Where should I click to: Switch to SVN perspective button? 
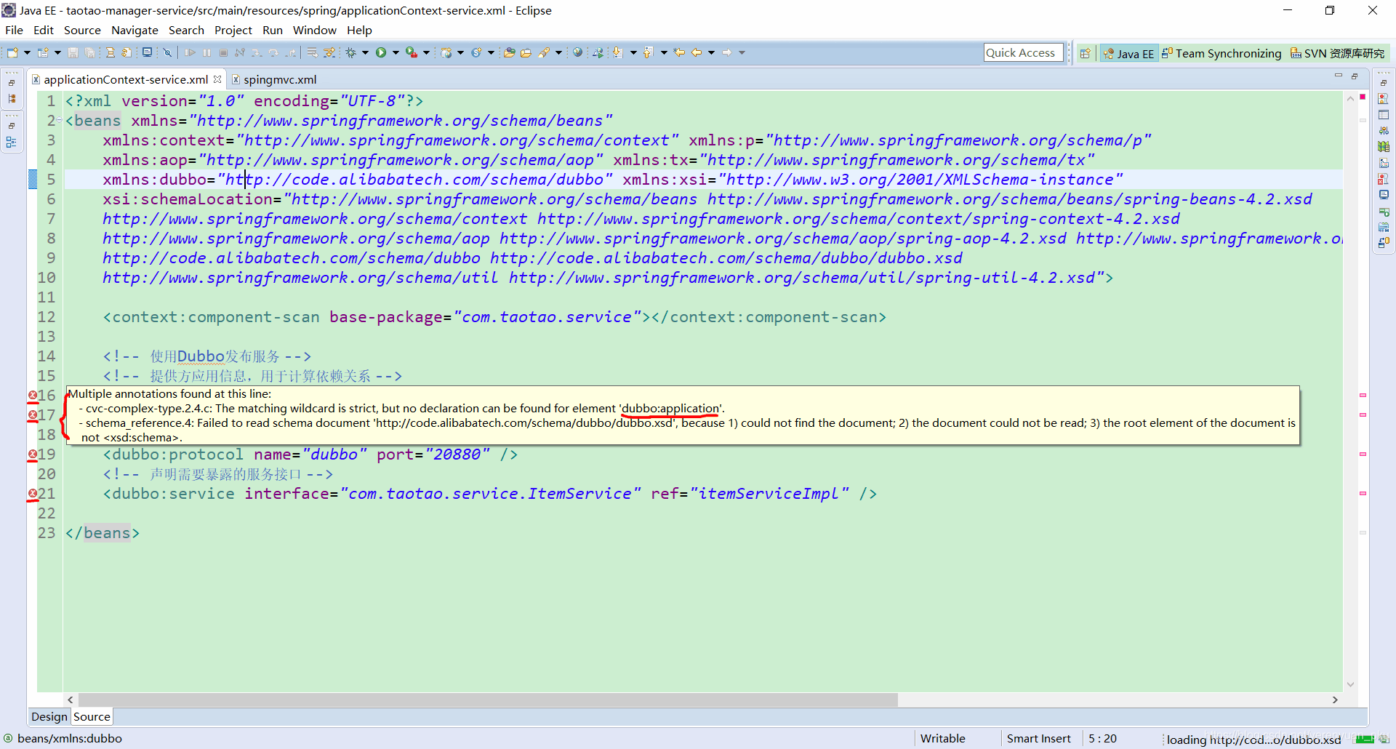coord(1338,53)
